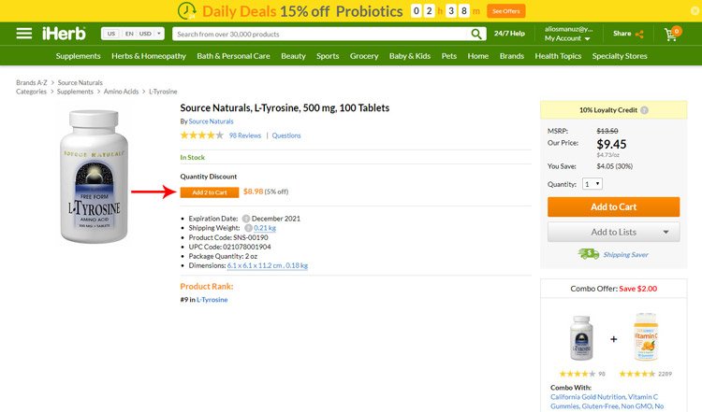Click the Combo Offer Save $2.00 text

(614, 289)
